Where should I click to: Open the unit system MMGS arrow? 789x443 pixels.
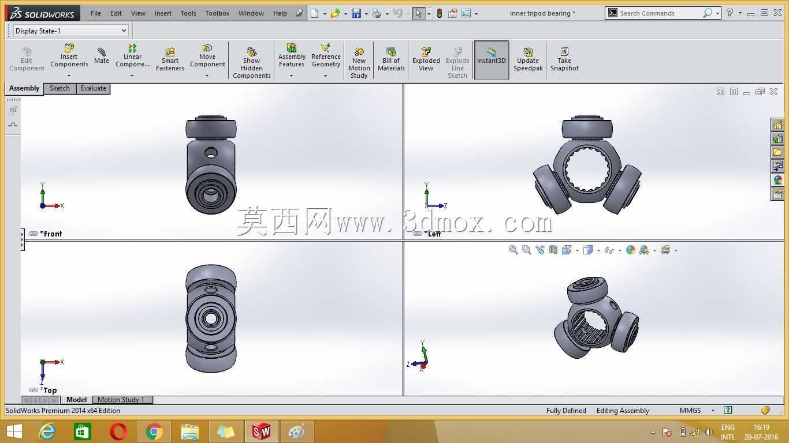(x=713, y=411)
